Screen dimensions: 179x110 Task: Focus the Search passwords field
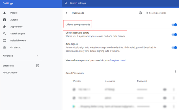click(163, 13)
